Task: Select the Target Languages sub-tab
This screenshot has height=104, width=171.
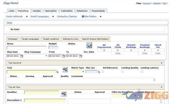Action: coord(30,39)
